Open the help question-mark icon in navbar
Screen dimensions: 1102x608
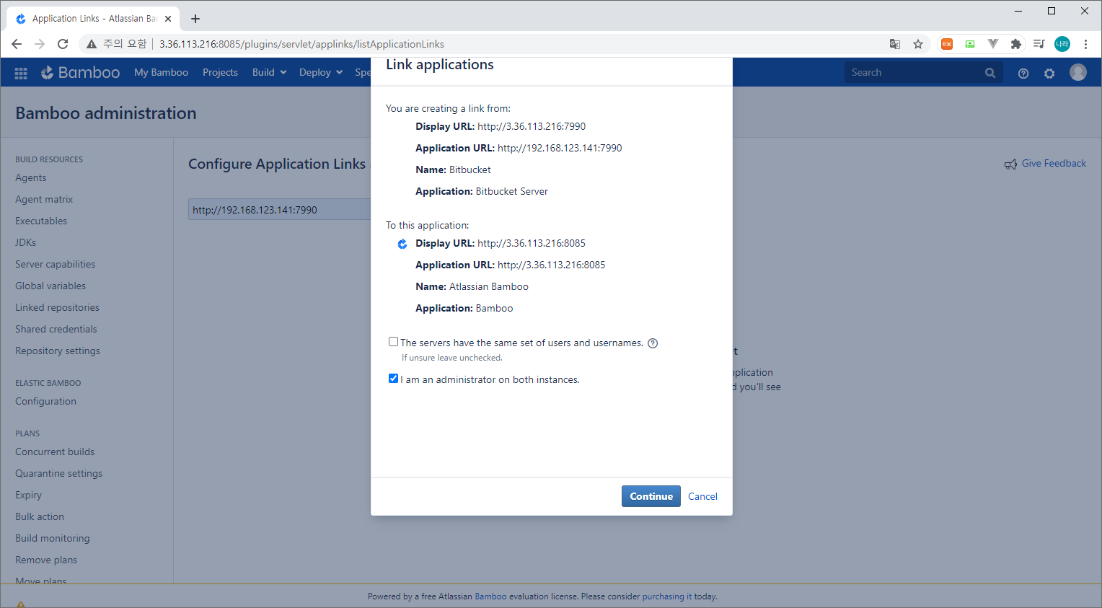(x=1023, y=73)
